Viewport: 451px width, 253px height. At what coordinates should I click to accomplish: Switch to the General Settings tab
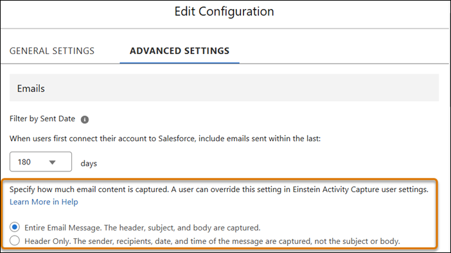(52, 51)
